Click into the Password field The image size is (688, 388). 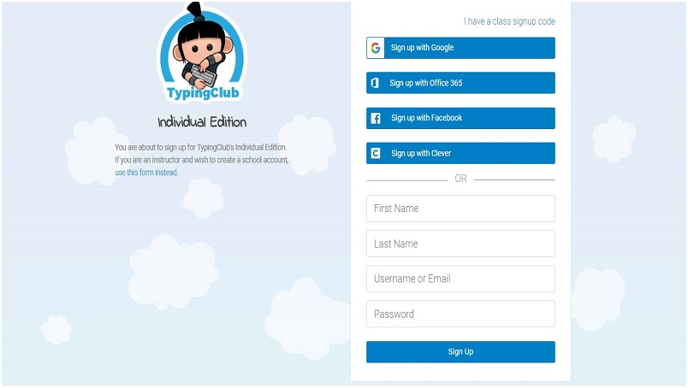click(x=460, y=314)
